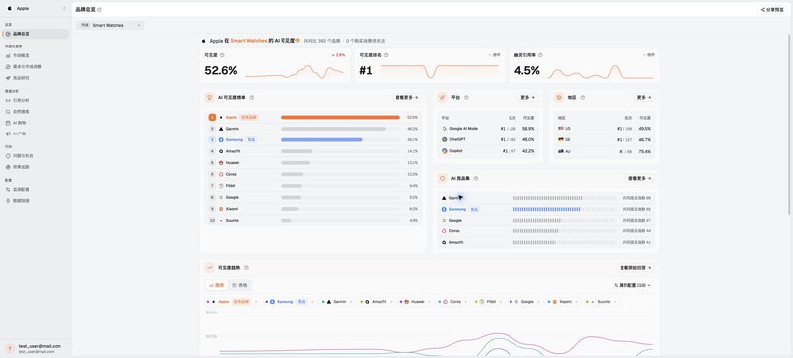Click info icon next to AI 竞品集
The height and width of the screenshot is (358, 793).
click(476, 178)
